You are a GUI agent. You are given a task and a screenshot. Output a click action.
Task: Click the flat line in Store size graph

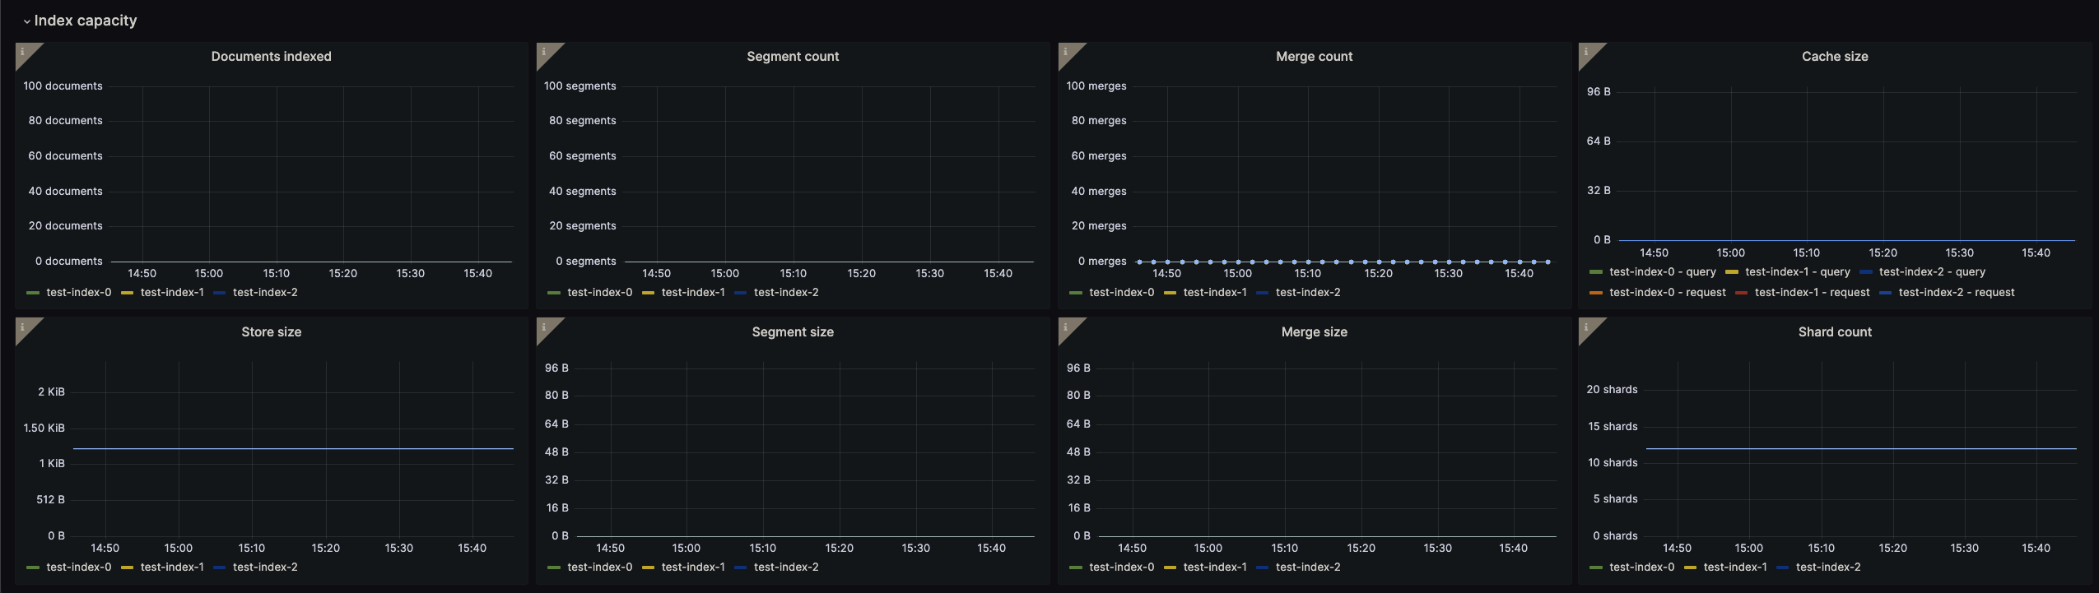point(293,449)
